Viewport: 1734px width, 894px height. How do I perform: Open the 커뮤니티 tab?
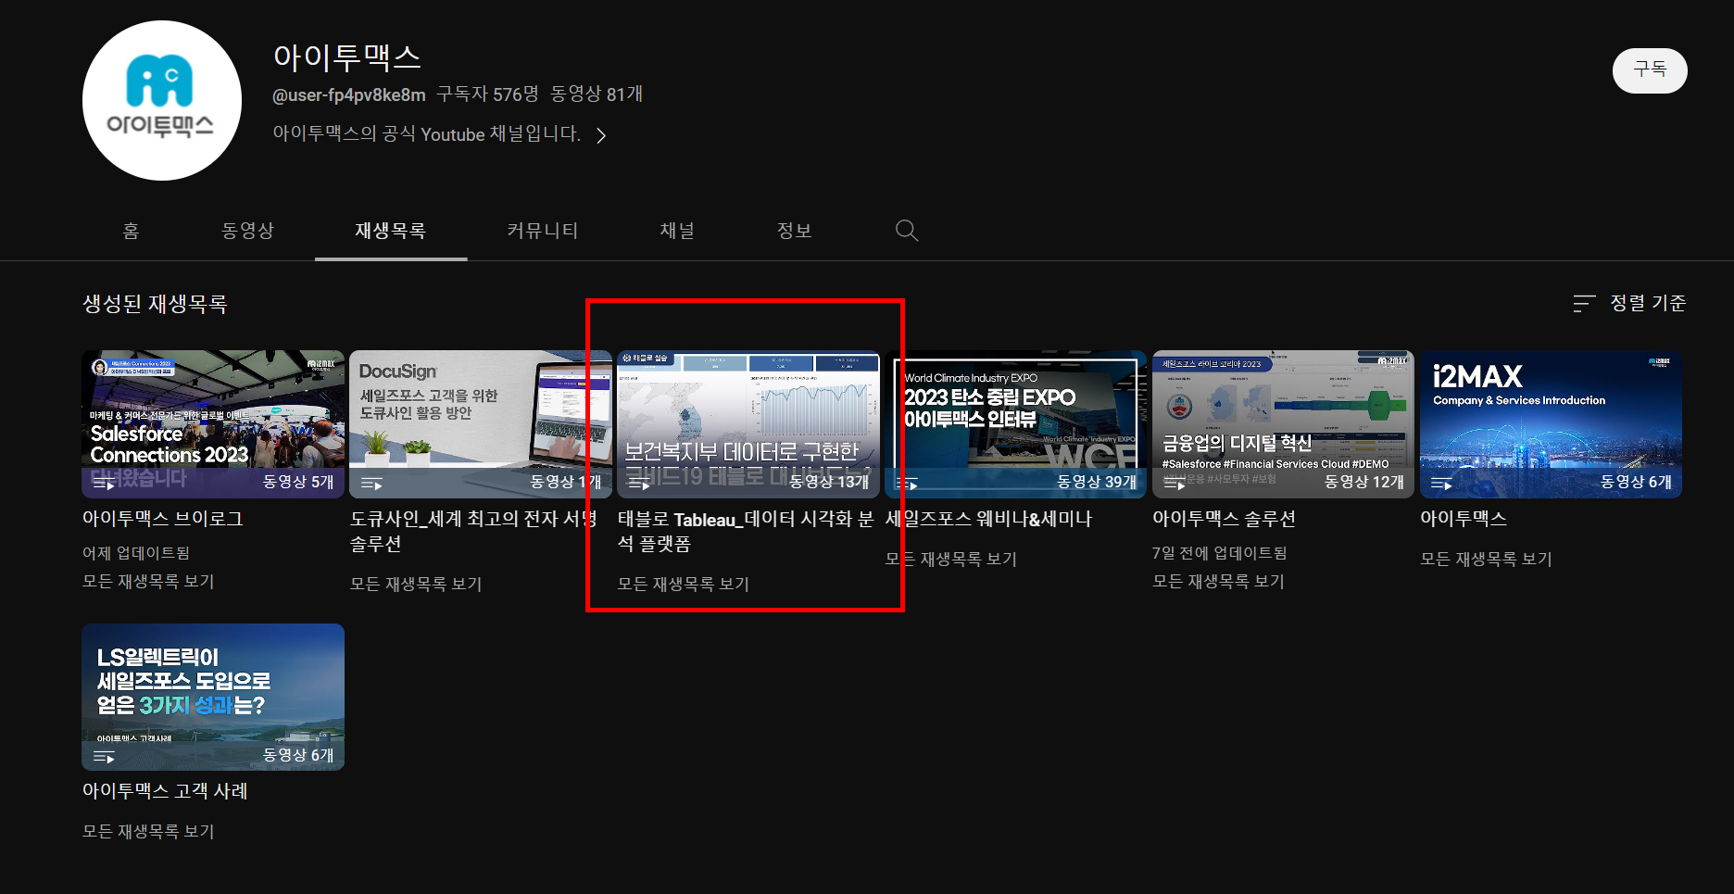pyautogui.click(x=543, y=231)
